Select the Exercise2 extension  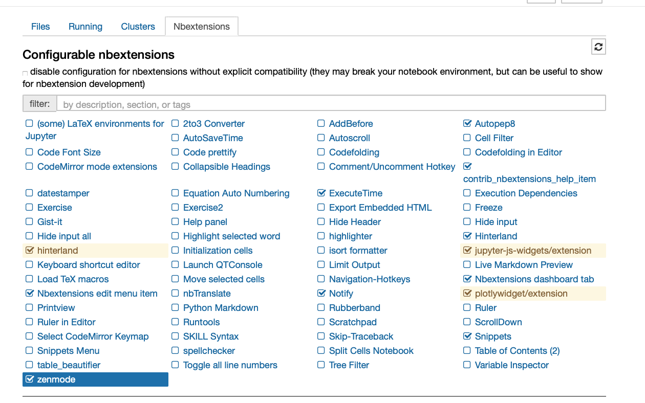click(203, 208)
